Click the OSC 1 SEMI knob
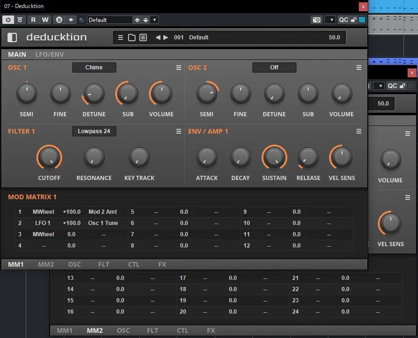The width and height of the screenshot is (418, 338). point(26,93)
